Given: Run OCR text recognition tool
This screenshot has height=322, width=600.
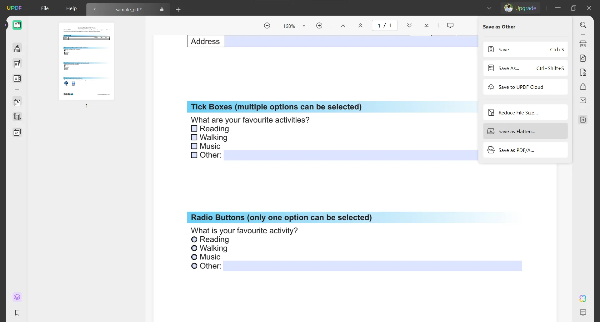Looking at the screenshot, I should pos(583,44).
